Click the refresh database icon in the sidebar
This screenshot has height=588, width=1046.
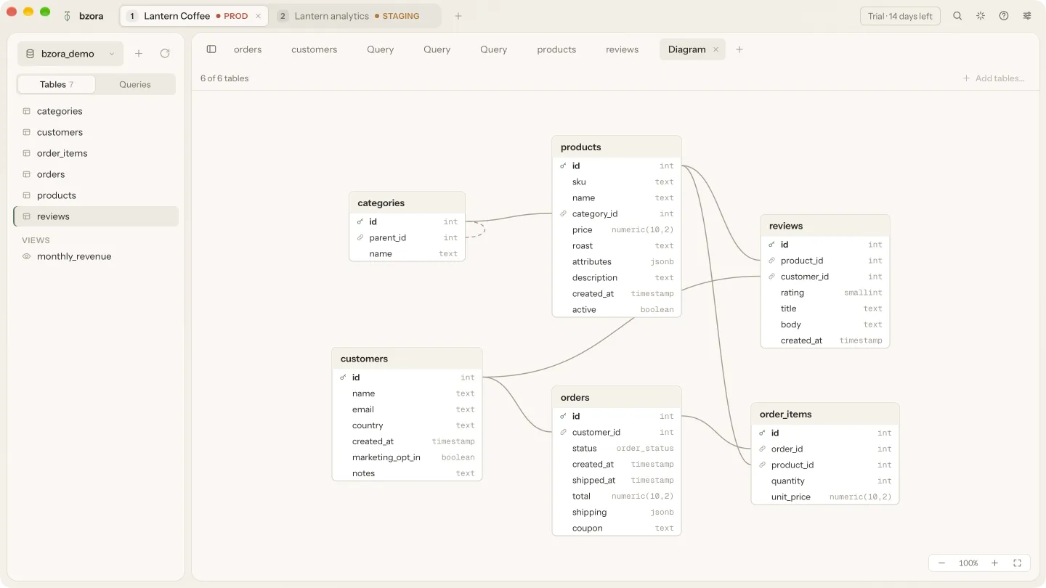pos(165,54)
